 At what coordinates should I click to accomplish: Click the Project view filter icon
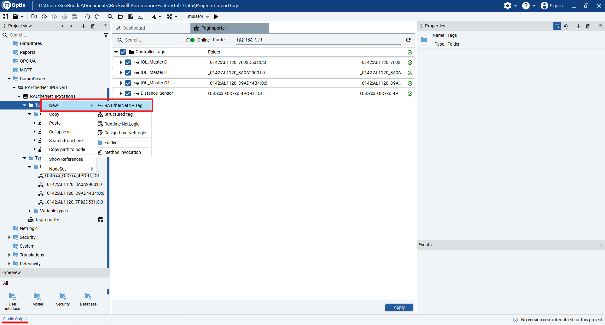pyautogui.click(x=106, y=35)
